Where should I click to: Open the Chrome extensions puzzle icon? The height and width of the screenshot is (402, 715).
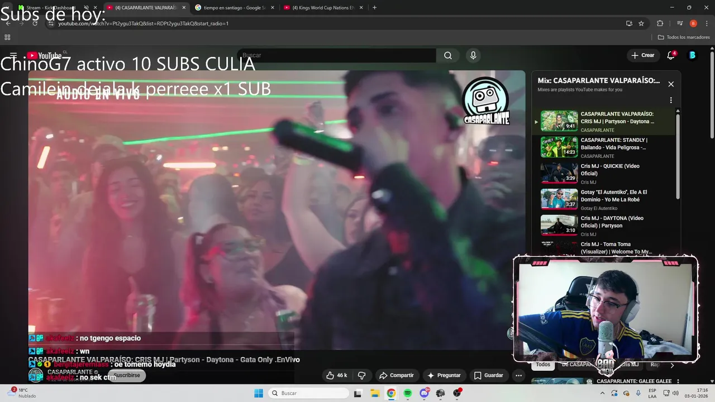point(660,23)
